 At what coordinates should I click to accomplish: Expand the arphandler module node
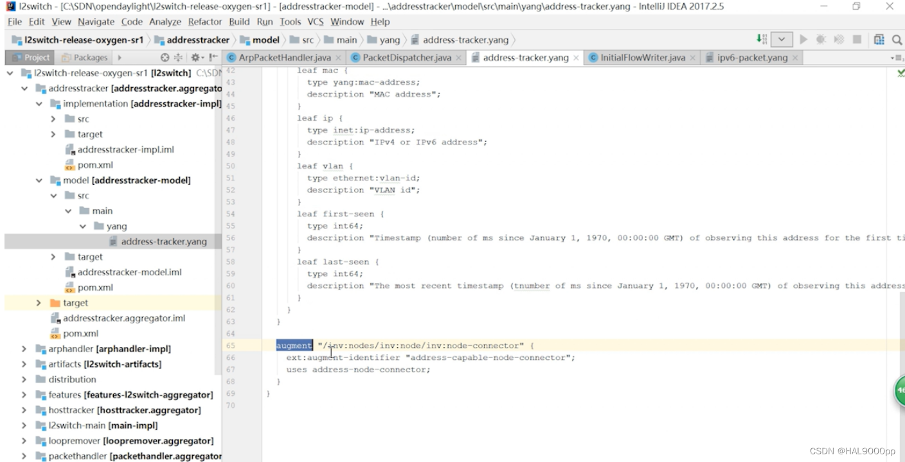click(24, 349)
